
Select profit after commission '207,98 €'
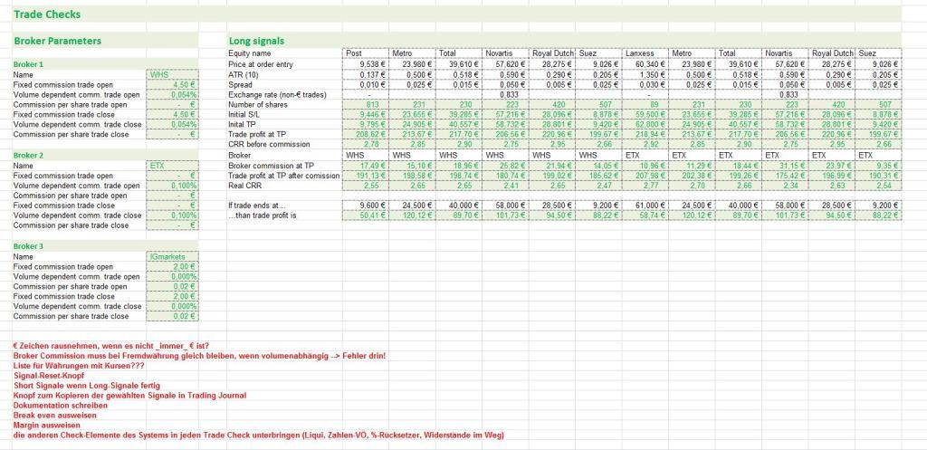point(645,176)
